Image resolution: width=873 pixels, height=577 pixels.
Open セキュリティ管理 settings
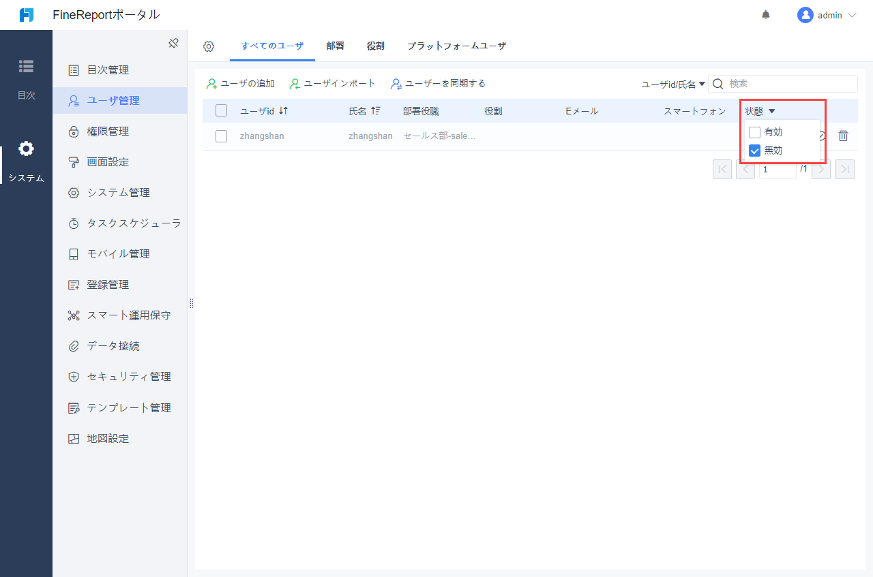(113, 376)
